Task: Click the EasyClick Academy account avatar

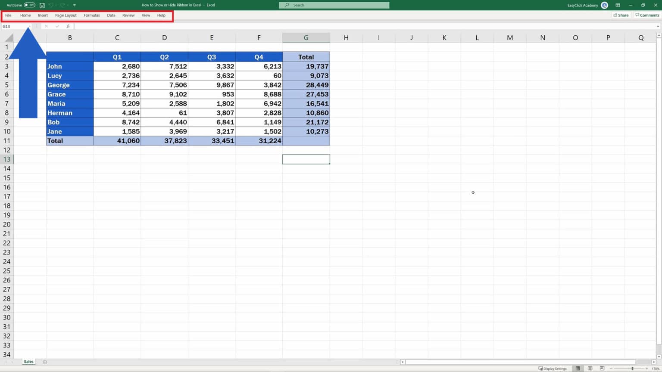Action: 604,5
